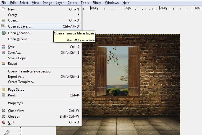The width and height of the screenshot is (202, 135).
Task: Click the Open as Layers icon
Action: point(4,26)
